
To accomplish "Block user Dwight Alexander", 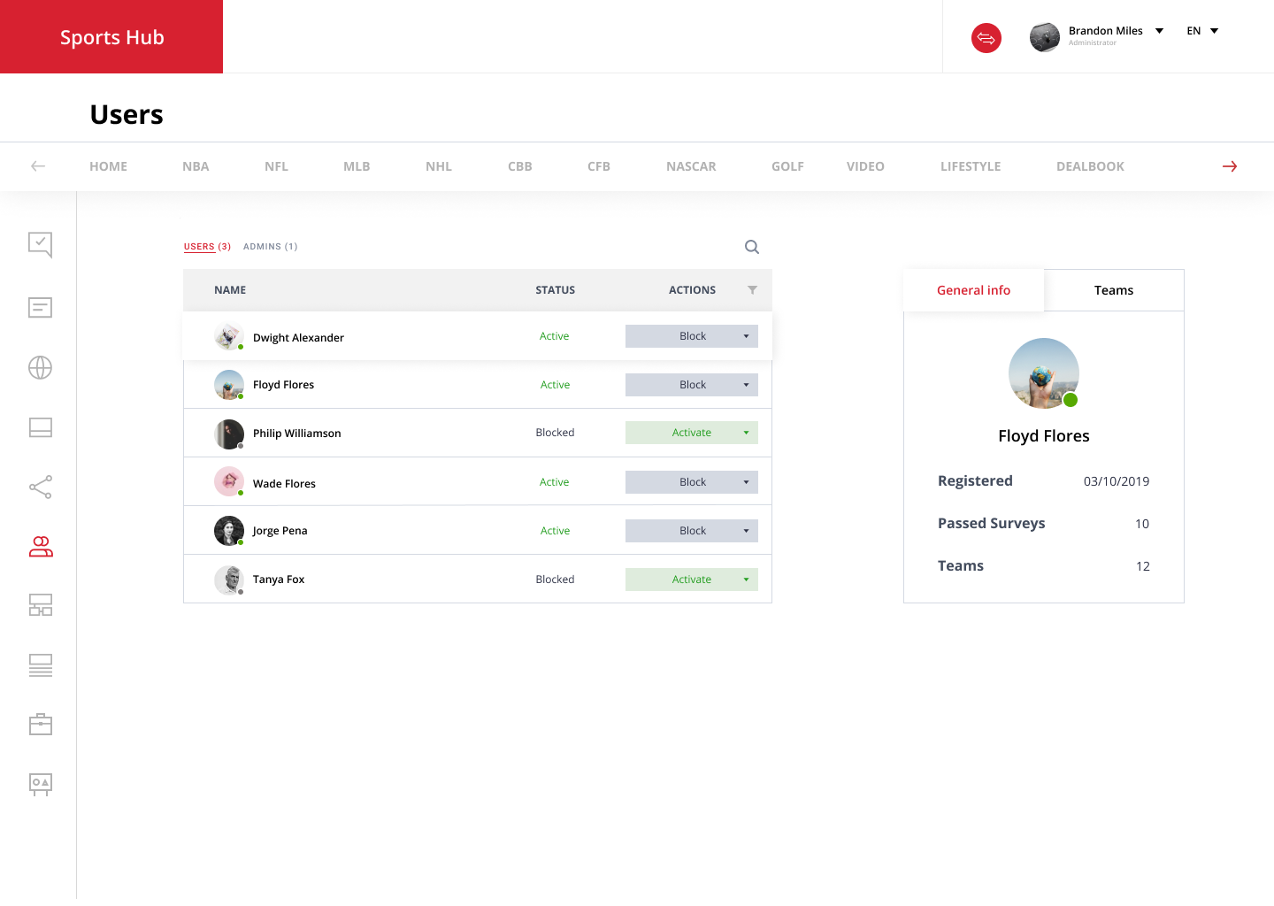I will (x=692, y=336).
